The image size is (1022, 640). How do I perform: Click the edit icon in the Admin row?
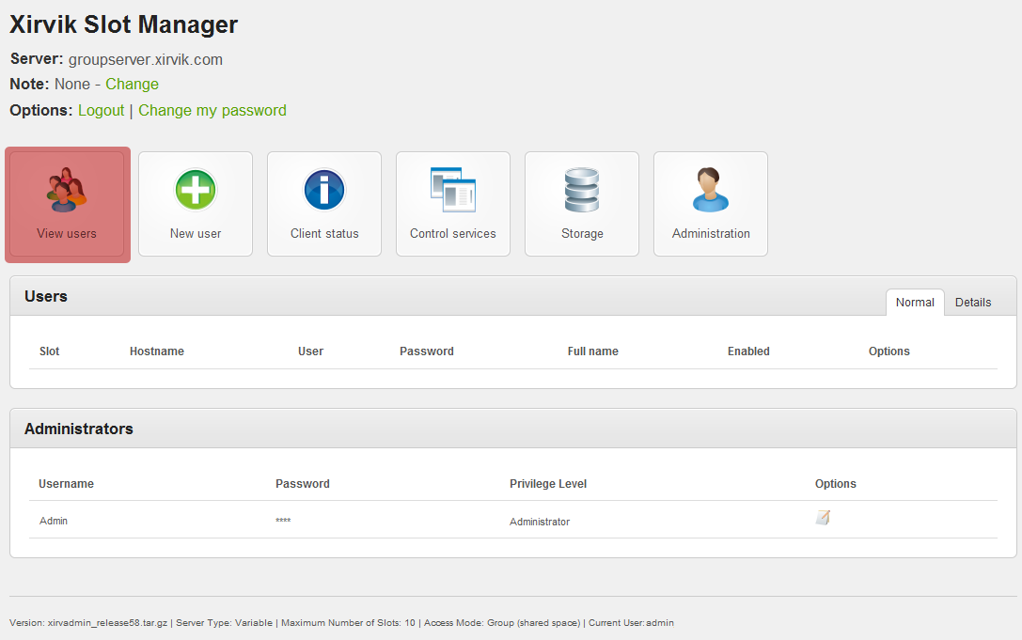click(x=823, y=518)
